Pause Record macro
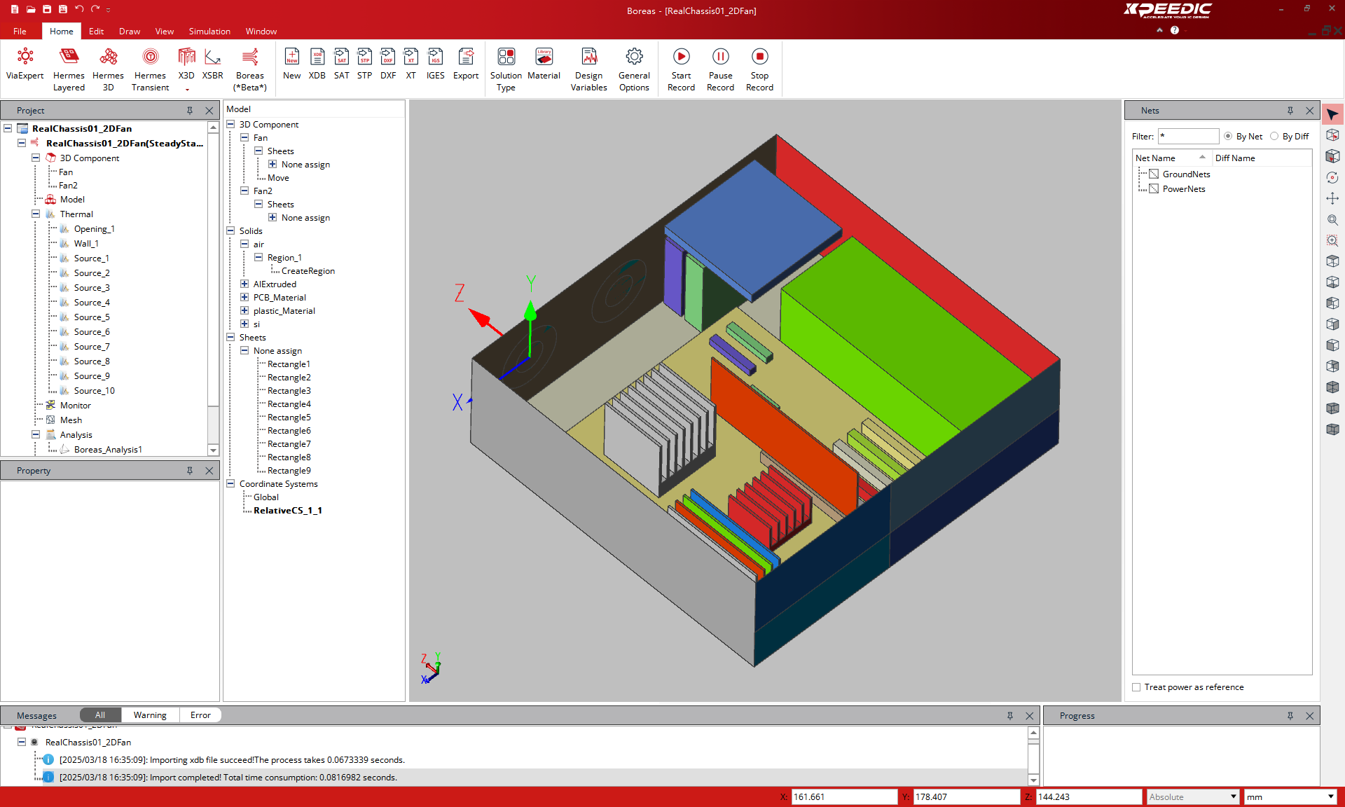 tap(720, 69)
